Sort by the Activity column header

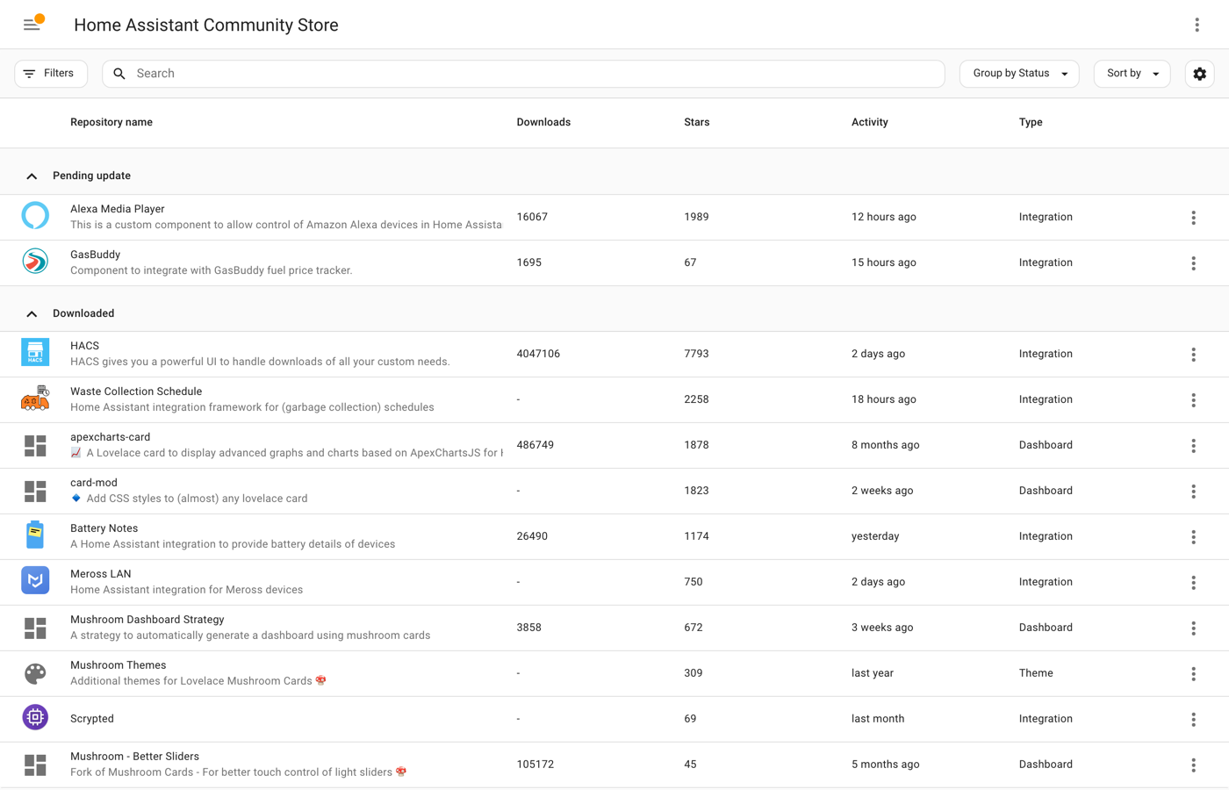pos(870,122)
